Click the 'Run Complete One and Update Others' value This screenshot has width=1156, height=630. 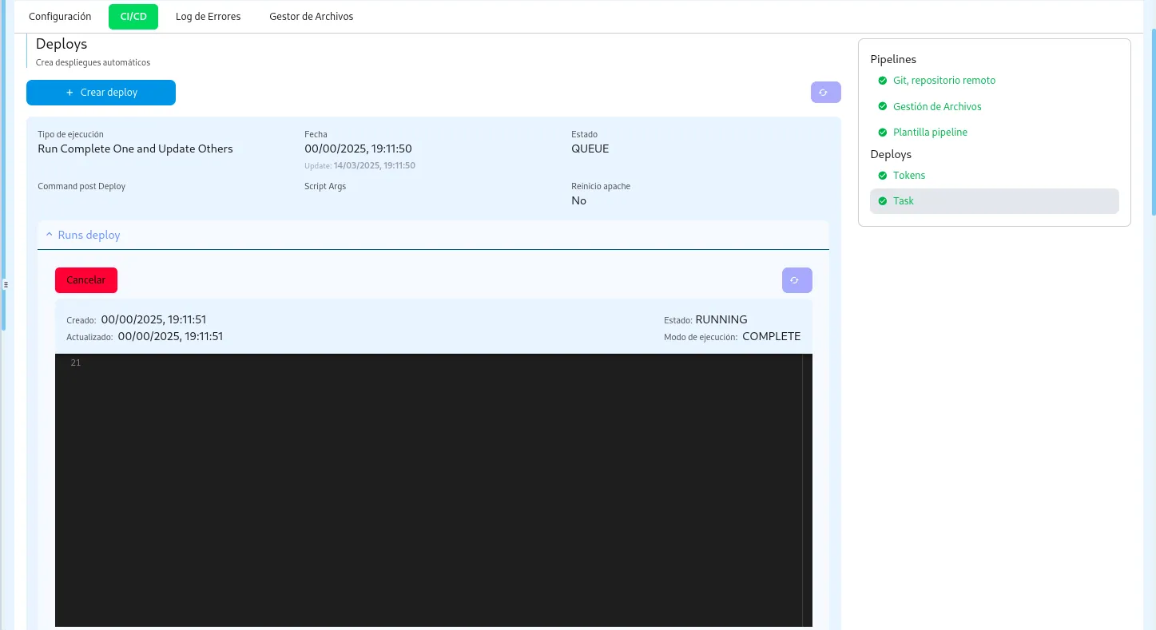(135, 149)
